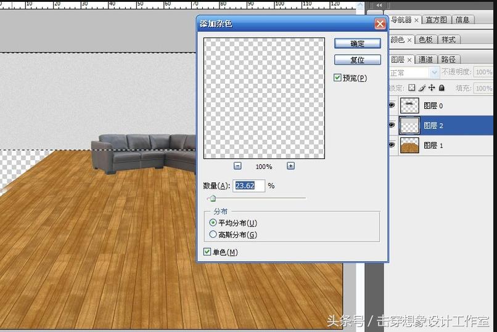The image size is (497, 332).
Task: Close the 添加杂色 dialog with X
Action: click(380, 24)
